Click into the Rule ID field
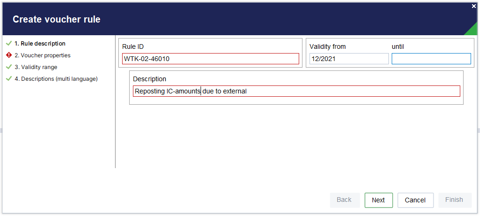The width and height of the screenshot is (480, 216). (210, 59)
